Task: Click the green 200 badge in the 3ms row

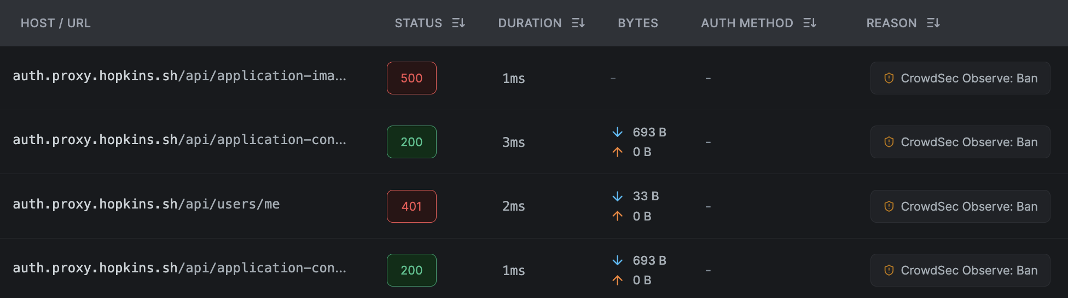Action: click(411, 142)
